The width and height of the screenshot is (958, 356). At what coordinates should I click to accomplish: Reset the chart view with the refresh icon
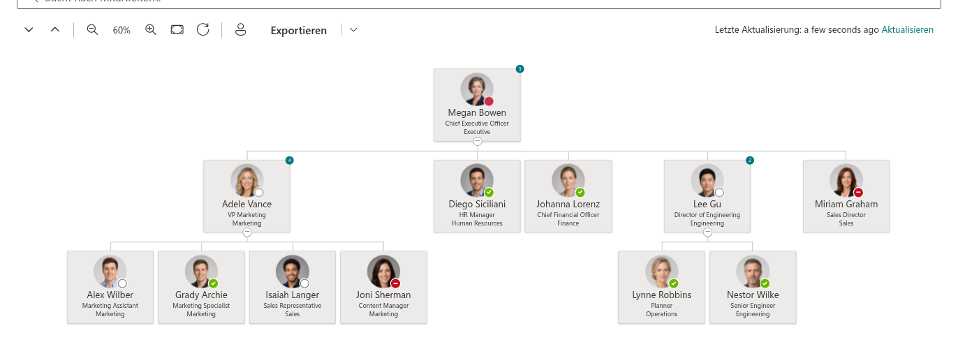(x=203, y=29)
